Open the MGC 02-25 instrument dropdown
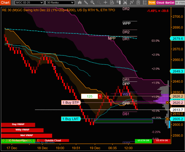 [x=29, y=3]
